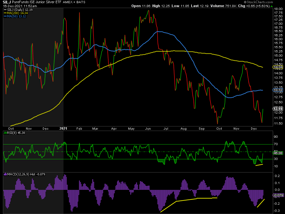Click the 90 level on RSI axis
Image resolution: width=285 pixels, height=214 pixels.
(x=276, y=137)
